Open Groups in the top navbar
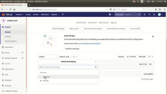Screen dimensions: 167x94 (x=28, y=15)
